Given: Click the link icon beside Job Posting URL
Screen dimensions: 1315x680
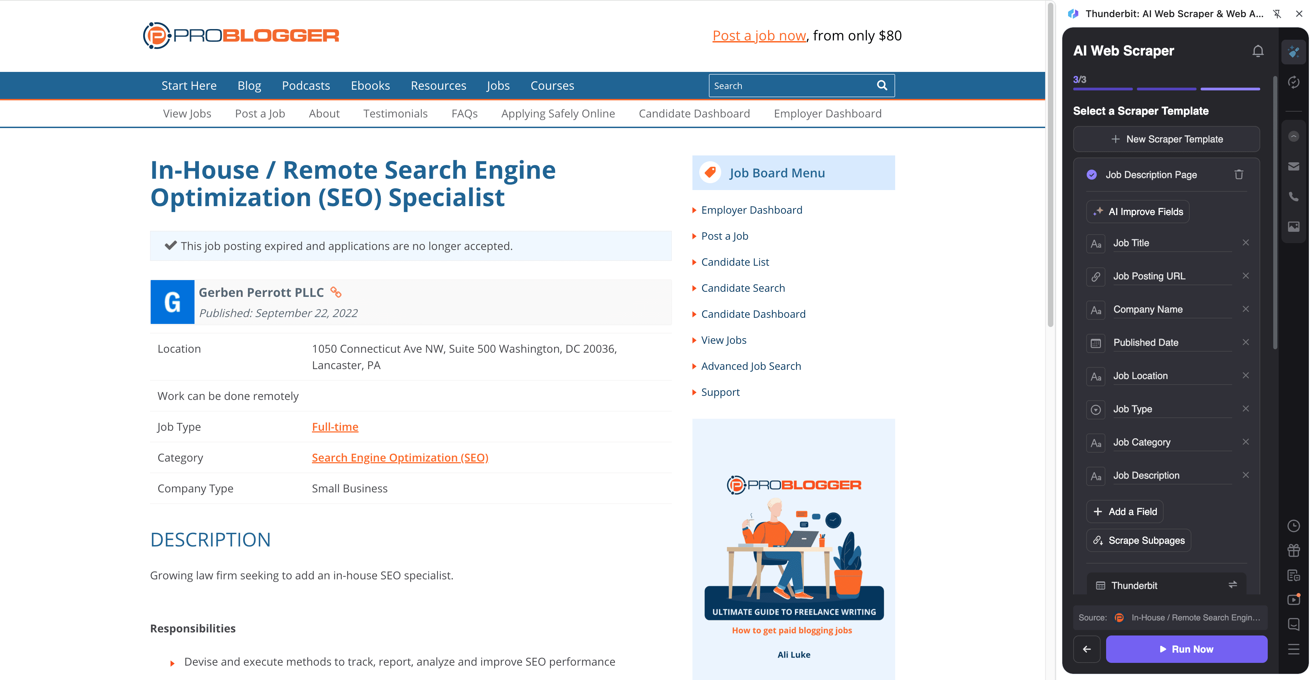Looking at the screenshot, I should pos(1096,276).
